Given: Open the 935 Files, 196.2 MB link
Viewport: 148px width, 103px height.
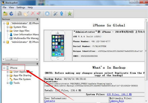Looking at the screenshot, I should tap(119, 94).
